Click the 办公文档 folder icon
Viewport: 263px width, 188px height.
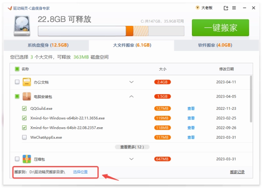pos(27,82)
